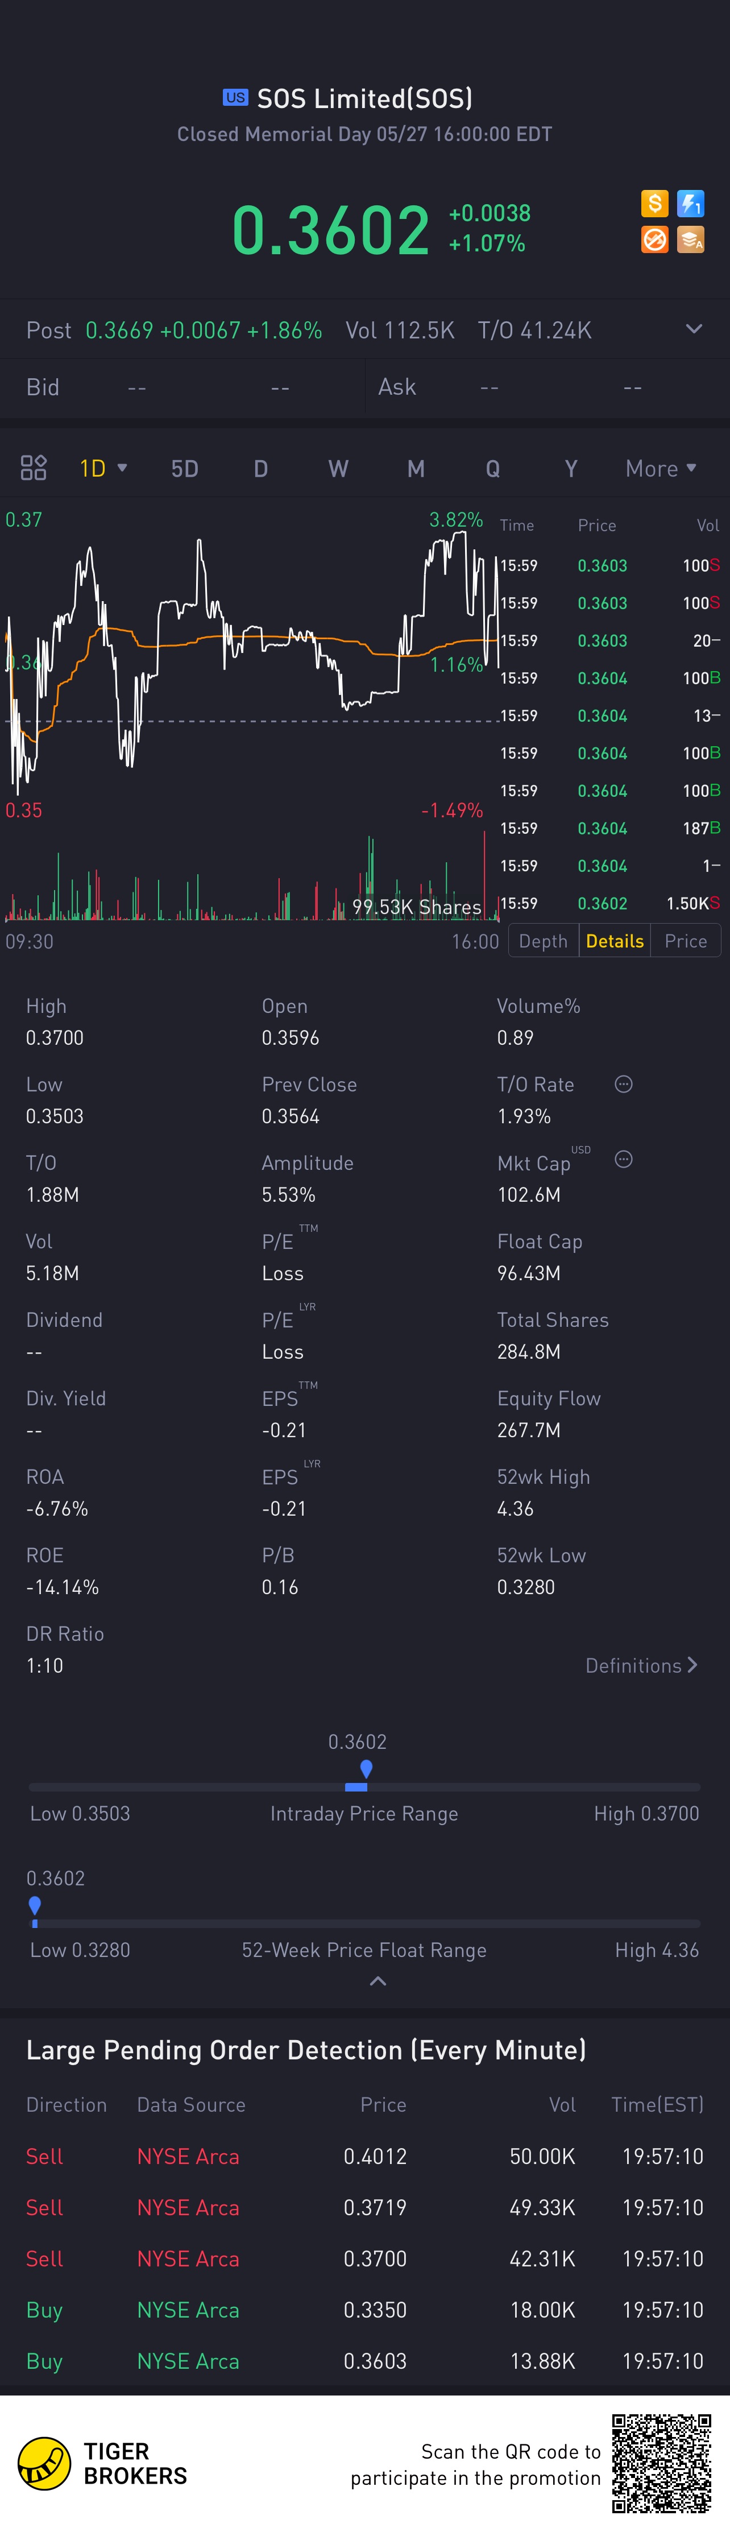Click the info icon next to Mkt Cap
The width and height of the screenshot is (730, 2532).
(623, 1159)
